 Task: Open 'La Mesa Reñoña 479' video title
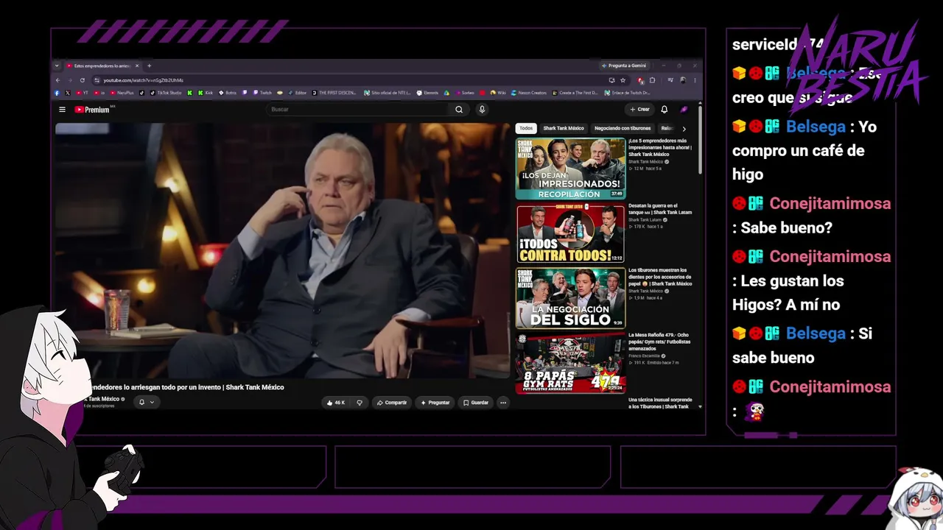(659, 342)
